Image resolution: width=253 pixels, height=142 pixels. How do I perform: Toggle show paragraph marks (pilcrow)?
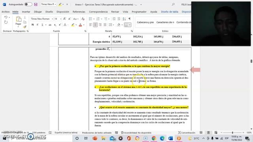(x=130, y=19)
